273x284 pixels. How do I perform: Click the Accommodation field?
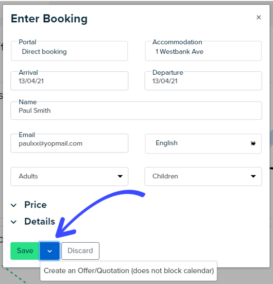coord(203,51)
